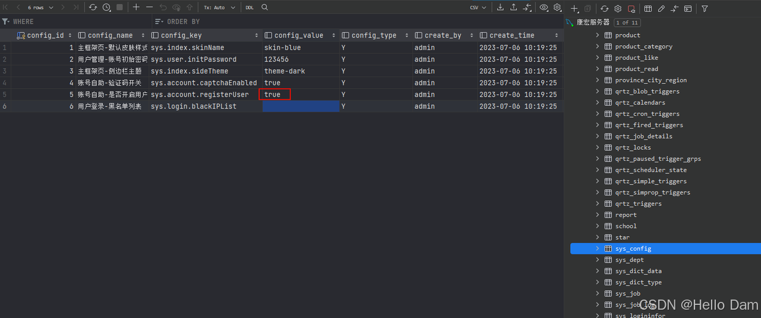This screenshot has height=318, width=761.
Task: Submit changes with the up arrow icon
Action: click(x=189, y=7)
